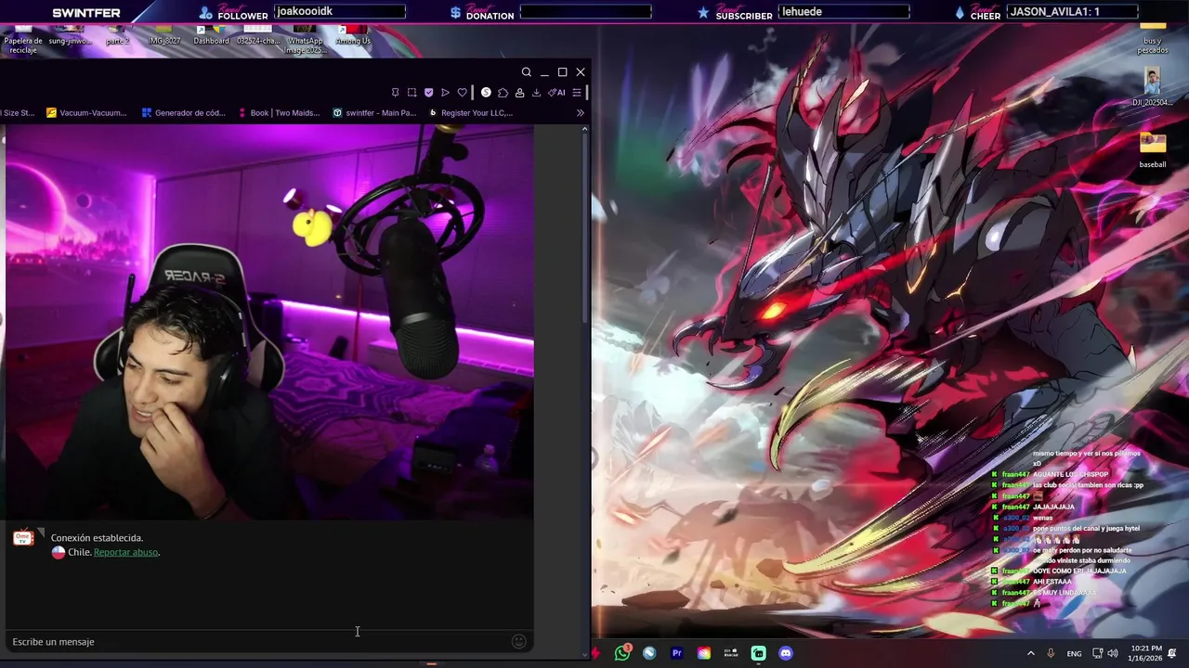Select the 032524-cha... desktop file
This screenshot has width=1189, height=668.
(x=258, y=36)
